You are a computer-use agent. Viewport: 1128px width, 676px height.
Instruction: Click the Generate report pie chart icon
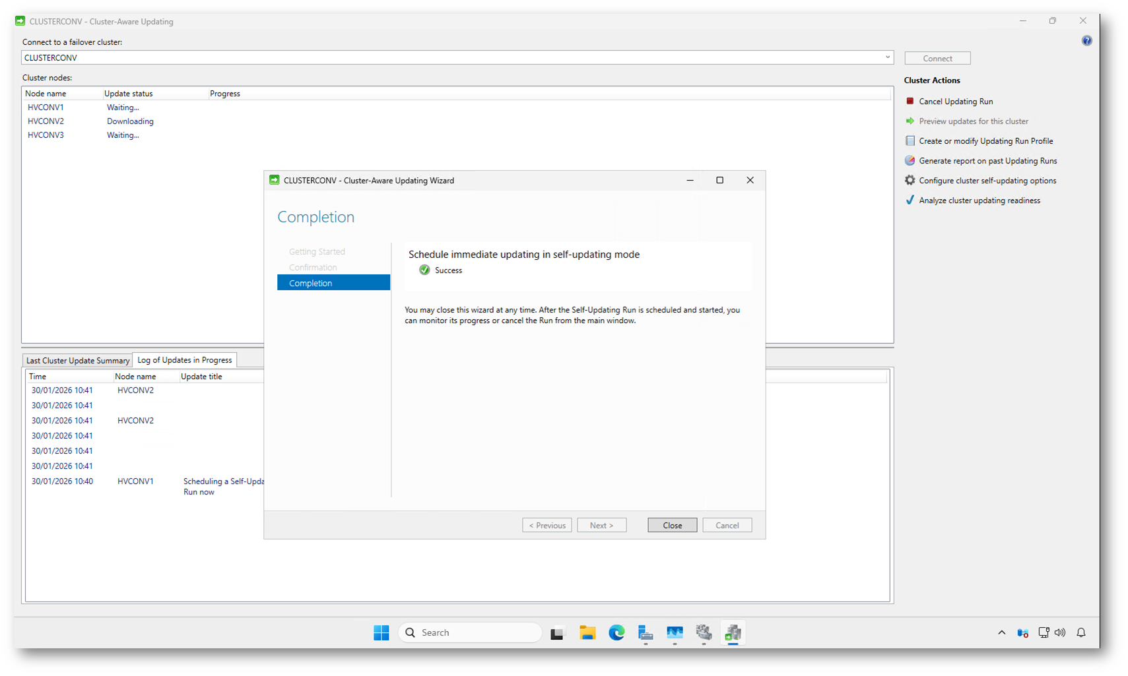[x=910, y=160]
